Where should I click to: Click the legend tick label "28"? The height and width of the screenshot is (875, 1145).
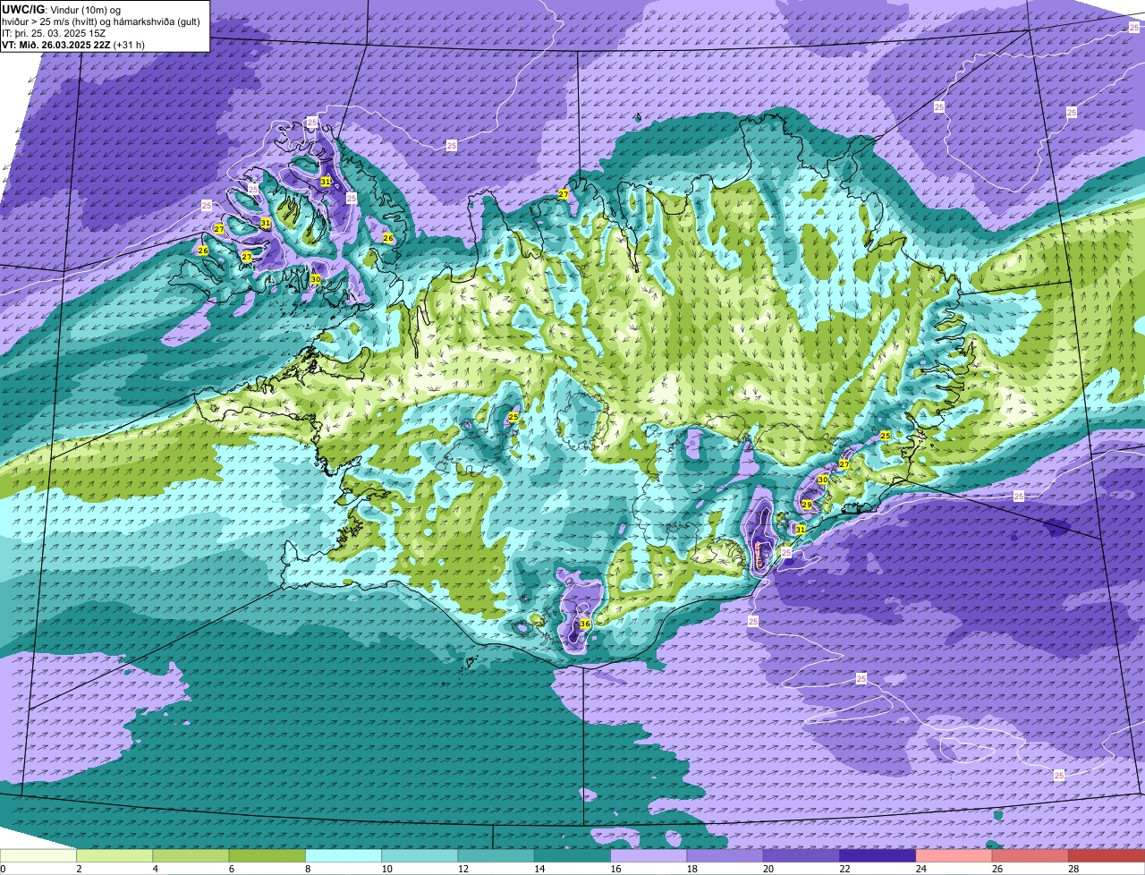pyautogui.click(x=1073, y=869)
